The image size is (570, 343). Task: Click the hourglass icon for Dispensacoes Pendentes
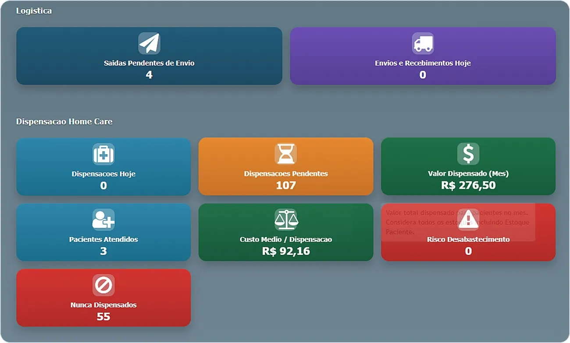(x=286, y=154)
